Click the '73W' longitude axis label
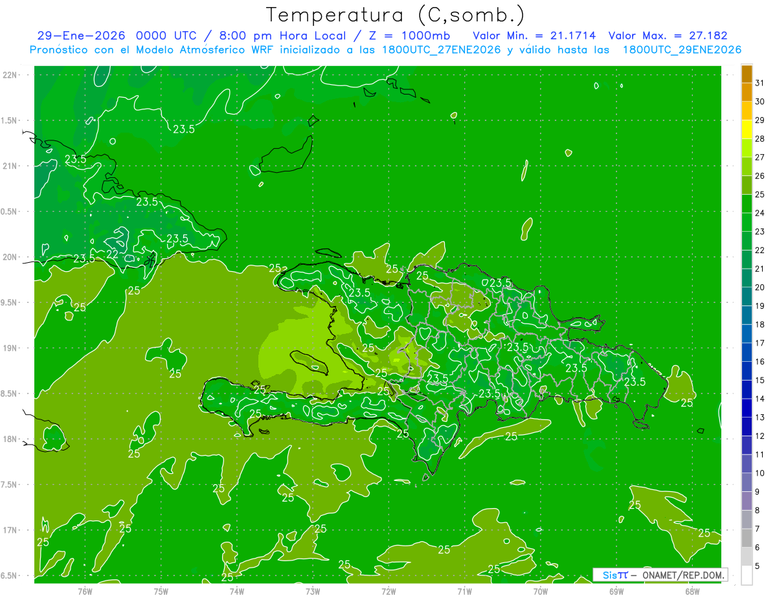Image resolution: width=777 pixels, height=600 pixels. (313, 591)
